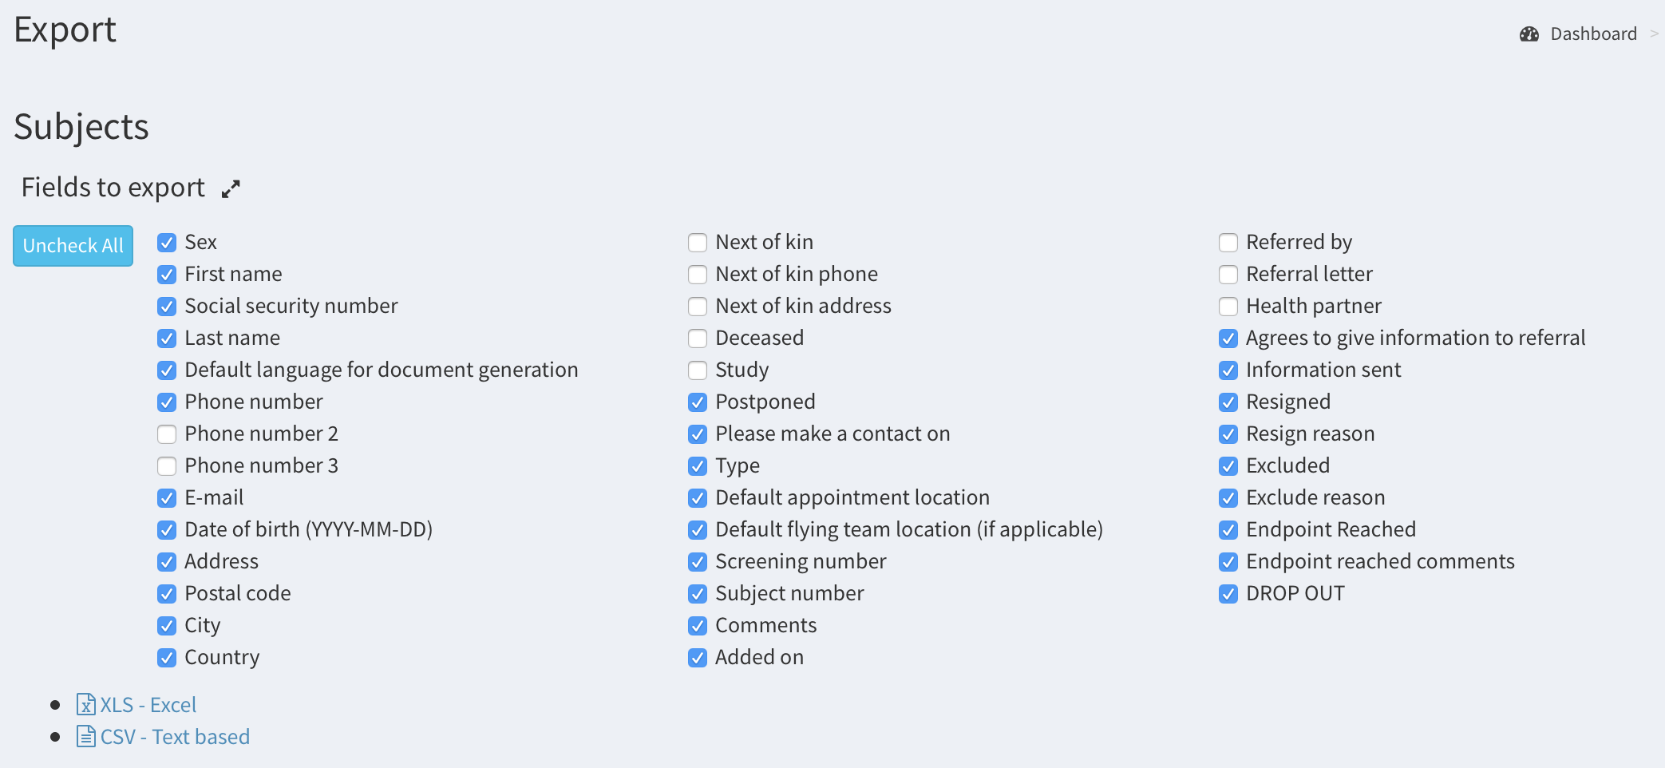Disable the Endpoint Reached checkbox
Image resolution: width=1665 pixels, height=768 pixels.
[1228, 530]
